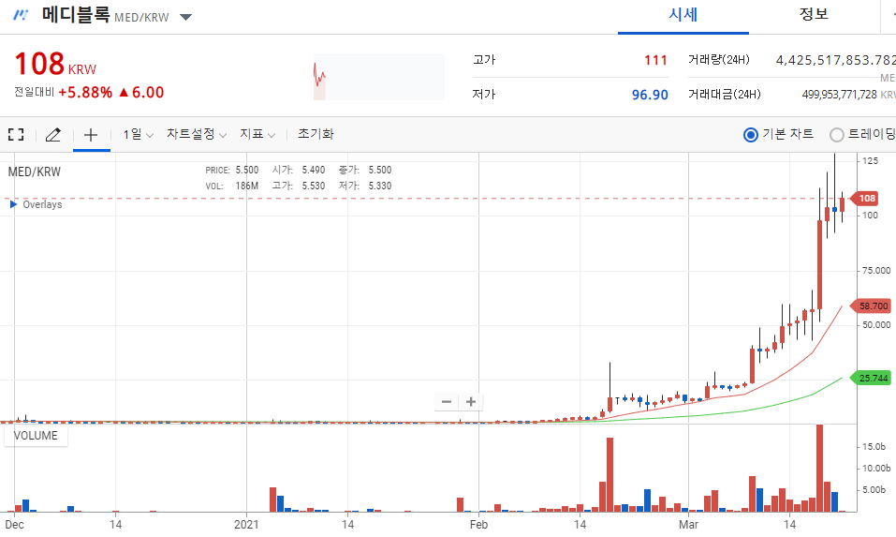Click the 거래량(24H) label
Screen dimensions: 896x537
(719, 59)
